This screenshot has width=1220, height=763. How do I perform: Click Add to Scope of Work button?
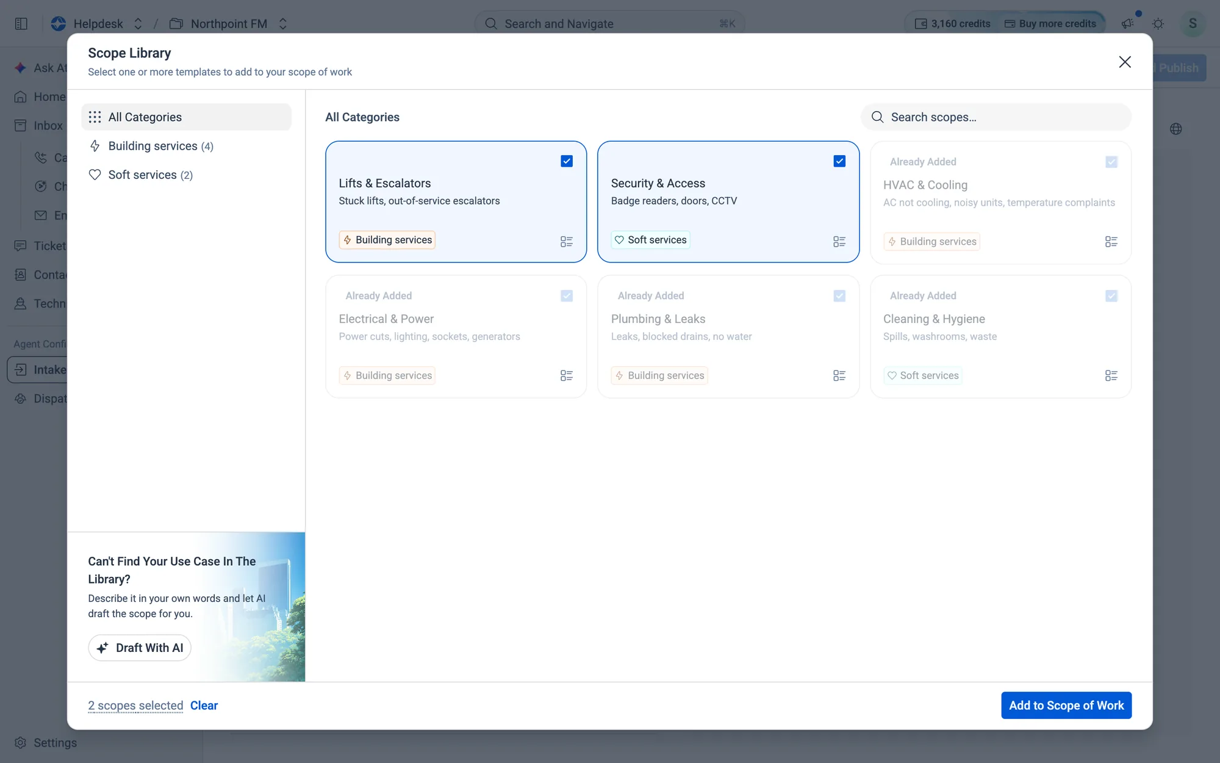pyautogui.click(x=1066, y=705)
